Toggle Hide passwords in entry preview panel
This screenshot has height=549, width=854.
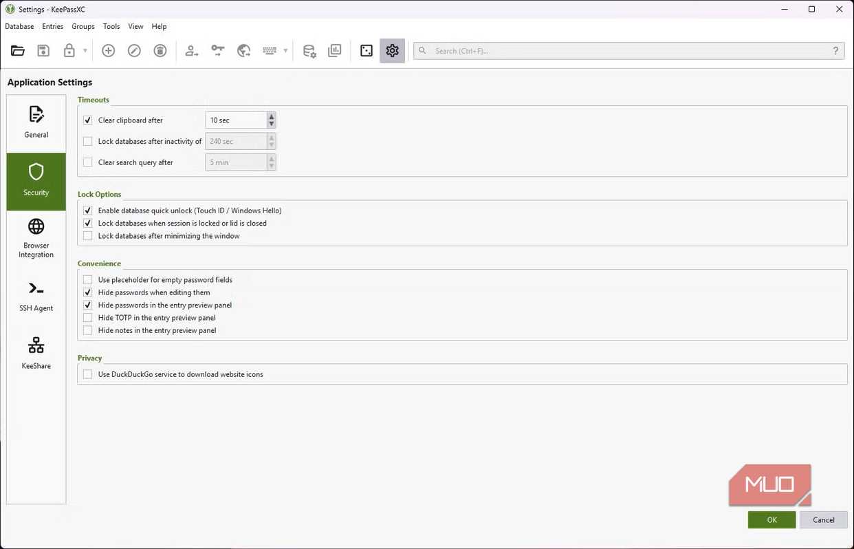click(87, 305)
